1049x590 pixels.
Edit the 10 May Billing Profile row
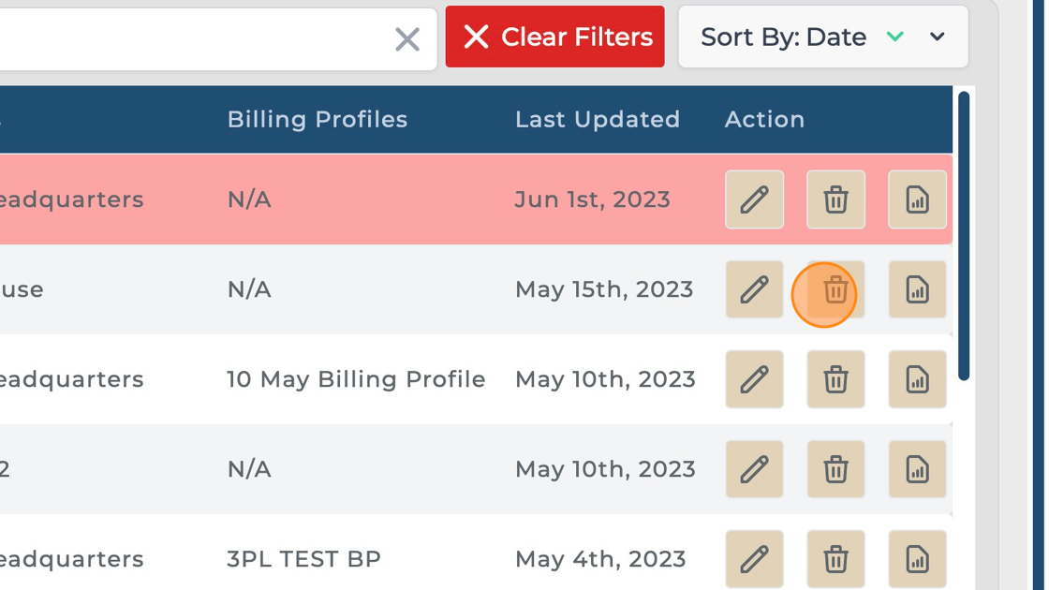click(x=754, y=379)
